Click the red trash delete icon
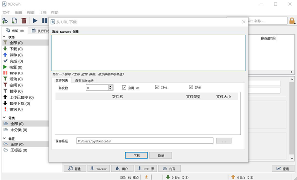297x180 pixels. tap(24, 21)
